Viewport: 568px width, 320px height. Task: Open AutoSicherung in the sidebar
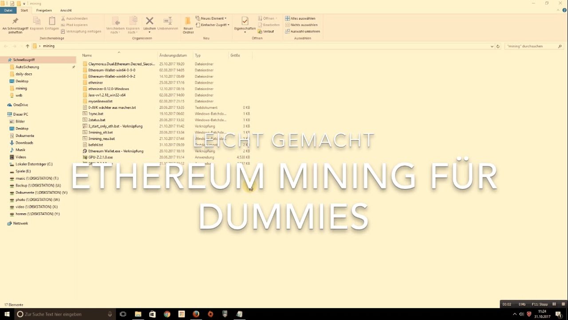pos(27,67)
